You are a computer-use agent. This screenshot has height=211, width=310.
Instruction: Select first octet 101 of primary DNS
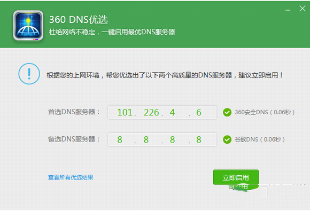click(x=125, y=112)
